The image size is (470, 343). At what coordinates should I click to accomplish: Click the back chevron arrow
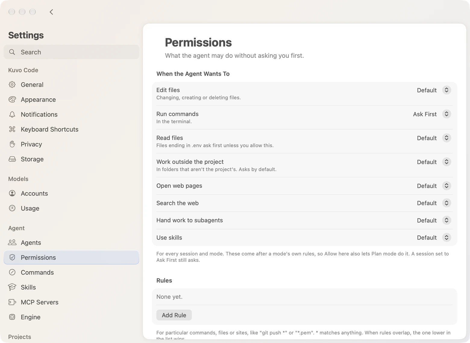click(51, 12)
